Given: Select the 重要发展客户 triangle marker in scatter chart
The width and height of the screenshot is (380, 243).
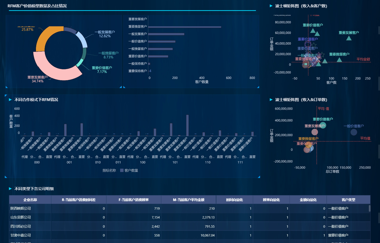Looking at the screenshot, I should pyautogui.click(x=349, y=38).
